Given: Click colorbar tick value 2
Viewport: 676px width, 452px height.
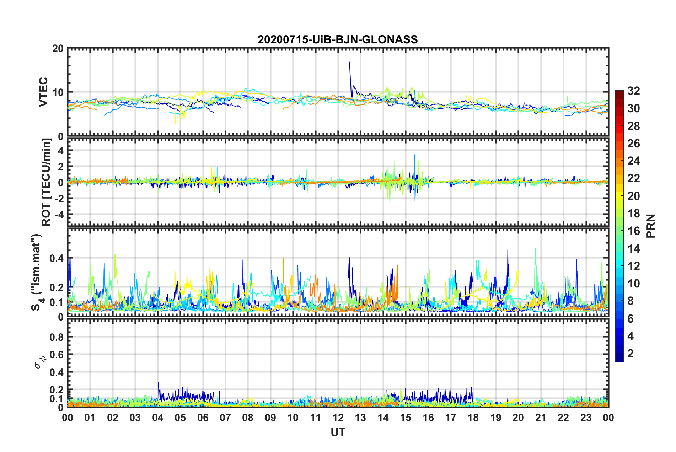Looking at the screenshot, I should pos(631,354).
